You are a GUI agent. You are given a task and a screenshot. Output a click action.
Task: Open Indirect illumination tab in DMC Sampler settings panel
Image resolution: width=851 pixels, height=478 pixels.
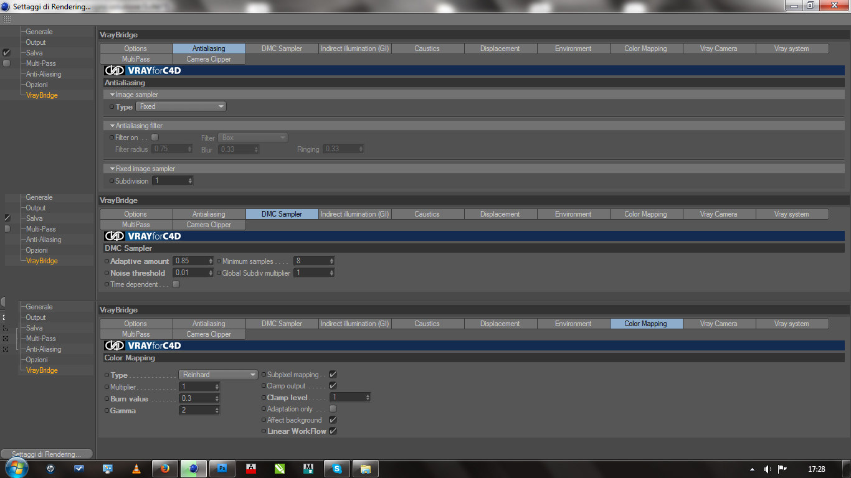click(x=354, y=214)
